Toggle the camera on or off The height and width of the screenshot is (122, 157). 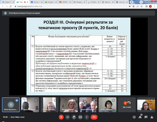[68, 117]
